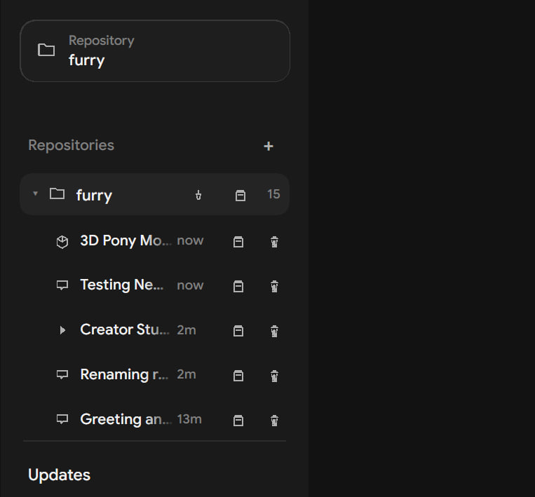Click chat icon beside Renaming r...
This screenshot has height=497, width=535.
(x=62, y=374)
